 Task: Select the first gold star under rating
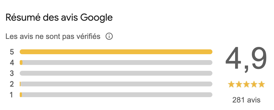[x=231, y=84]
